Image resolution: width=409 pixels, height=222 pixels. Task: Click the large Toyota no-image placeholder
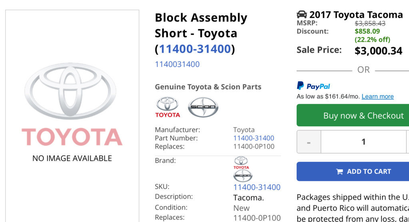[x=72, y=112]
